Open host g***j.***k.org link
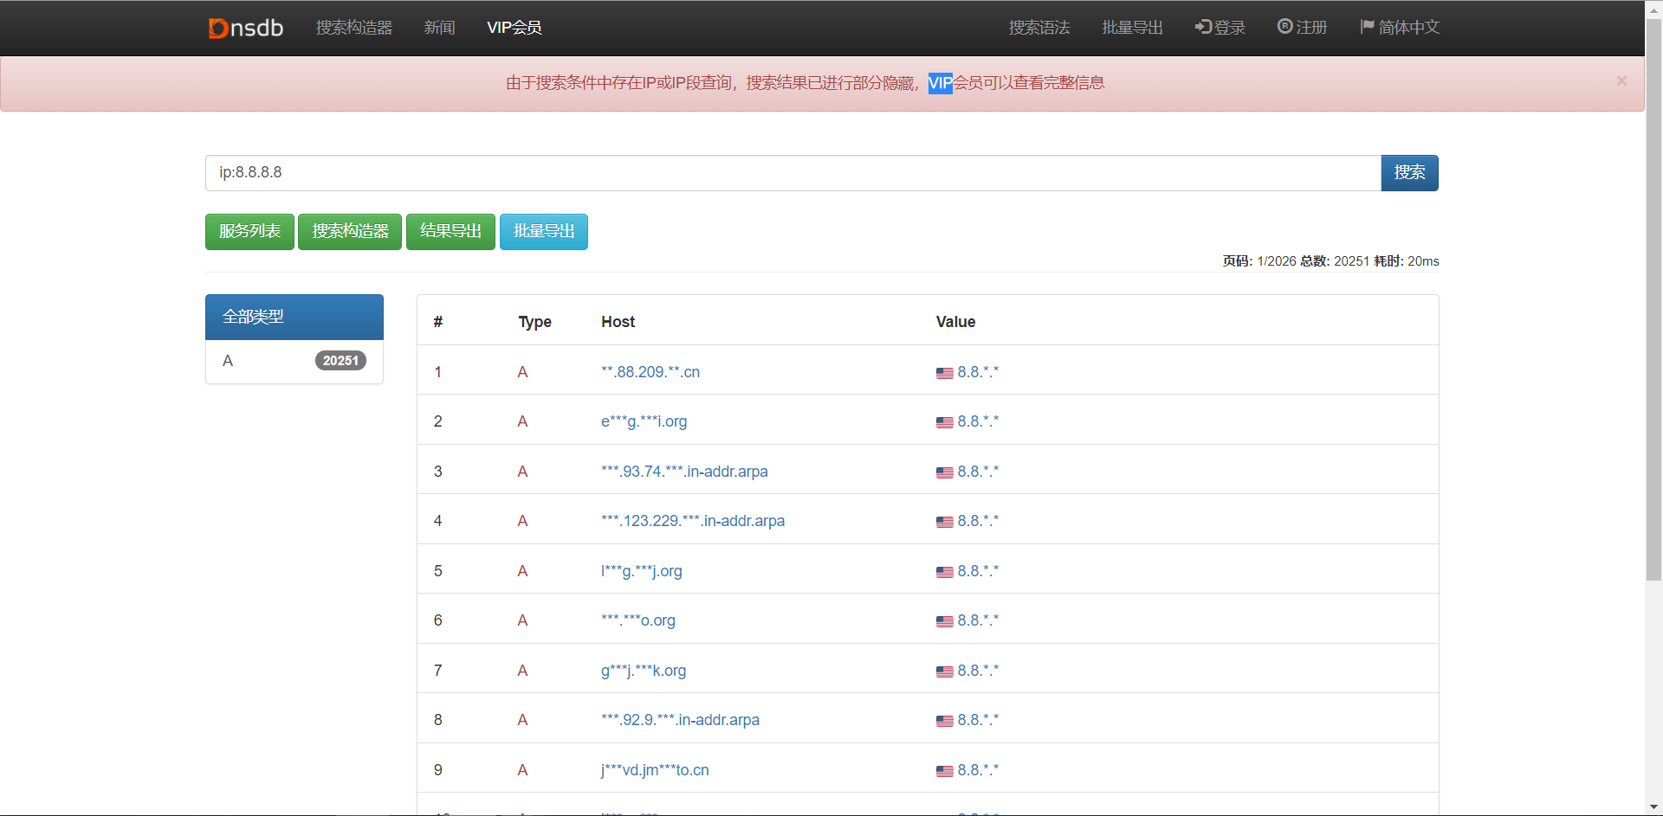The image size is (1663, 816). pos(644,671)
